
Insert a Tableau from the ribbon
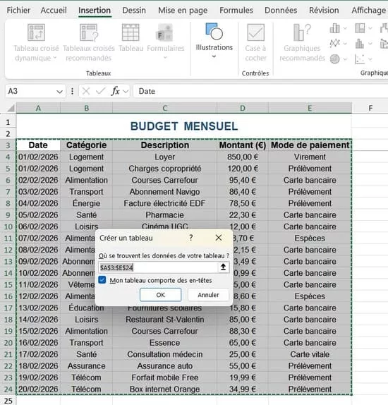point(131,37)
